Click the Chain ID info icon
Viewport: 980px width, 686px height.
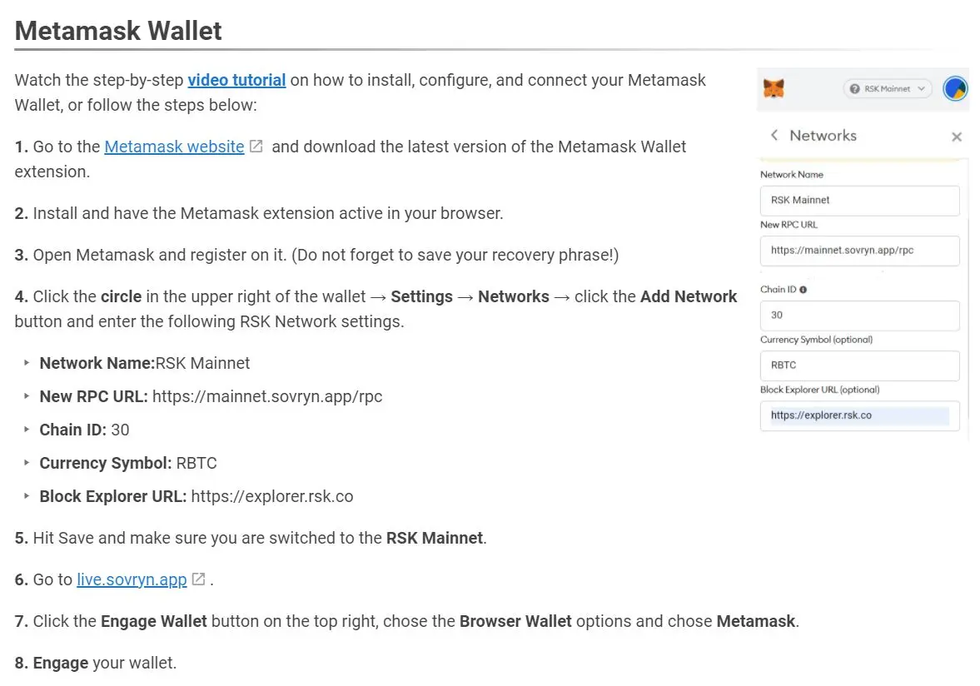coord(803,290)
